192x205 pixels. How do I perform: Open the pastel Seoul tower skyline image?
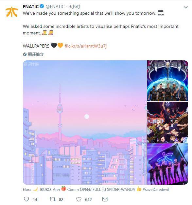[x=85, y=122]
